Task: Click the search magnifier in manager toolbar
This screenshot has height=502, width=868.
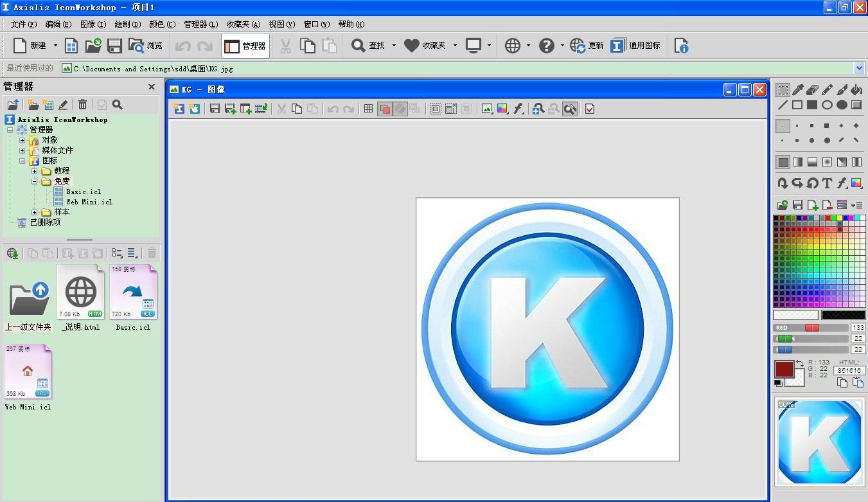Action: pyautogui.click(x=117, y=105)
